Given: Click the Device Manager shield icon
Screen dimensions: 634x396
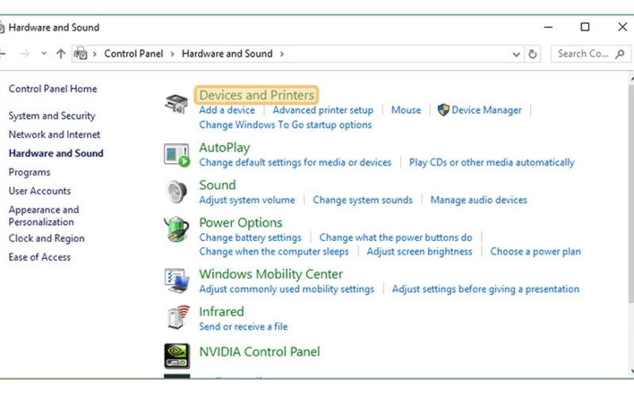Looking at the screenshot, I should [x=443, y=110].
